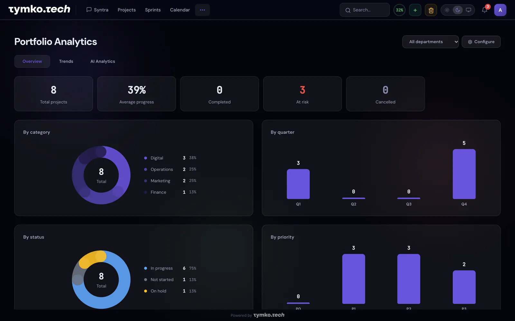
Task: Switch to the Trends tab
Action: (x=66, y=61)
